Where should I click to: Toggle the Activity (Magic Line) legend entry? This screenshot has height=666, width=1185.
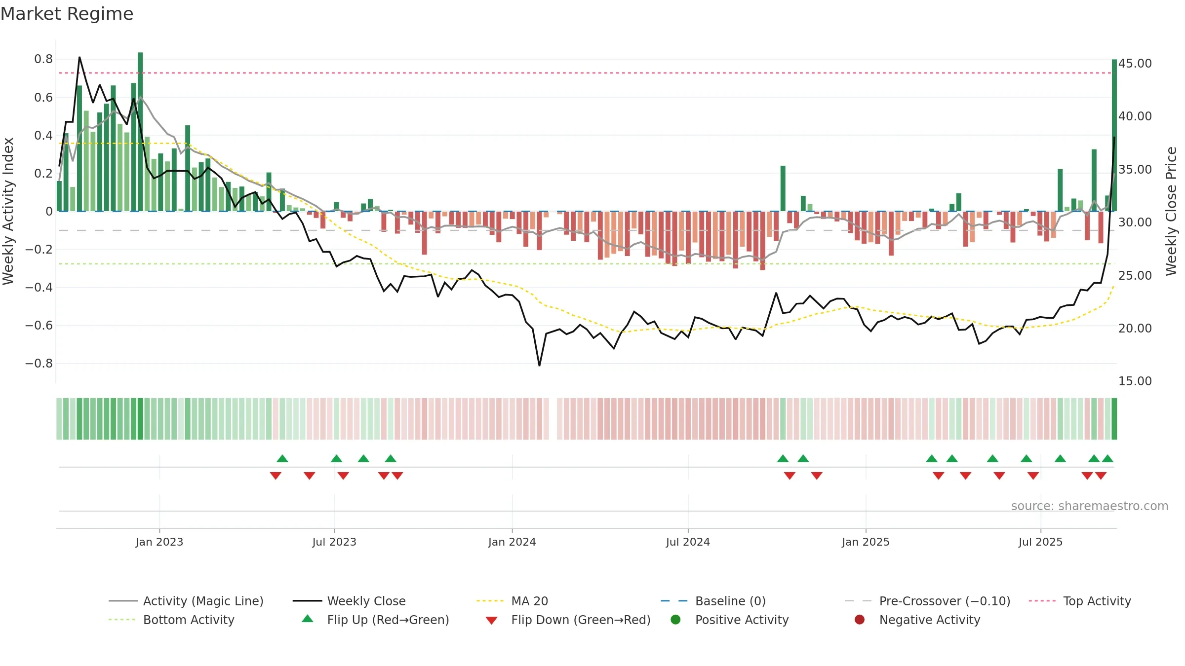(186, 601)
